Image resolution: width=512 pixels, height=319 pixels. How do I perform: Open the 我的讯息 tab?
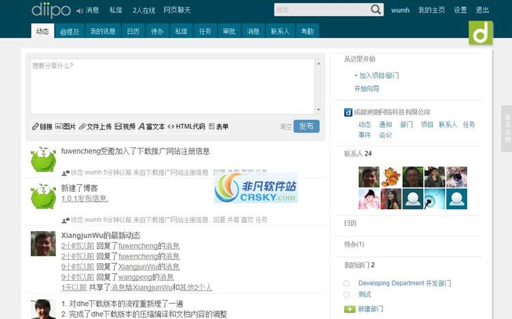[x=103, y=31]
